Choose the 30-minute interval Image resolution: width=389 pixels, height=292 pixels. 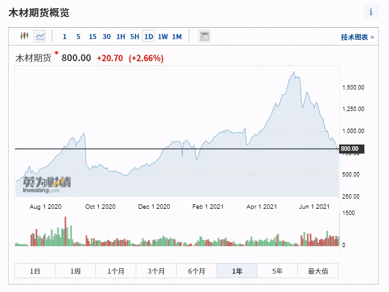[107, 37]
